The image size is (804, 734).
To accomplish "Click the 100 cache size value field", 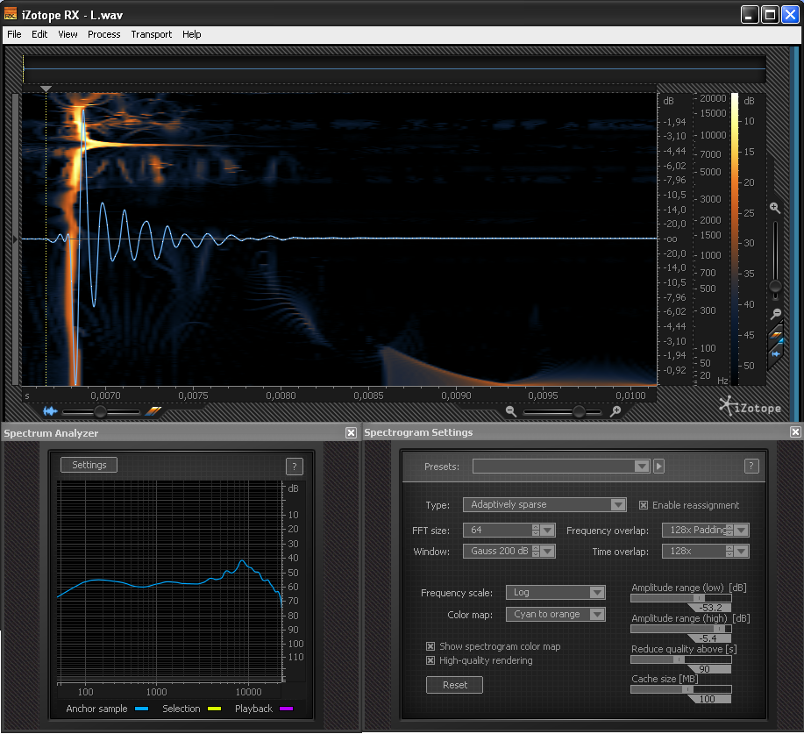I will pos(709,699).
